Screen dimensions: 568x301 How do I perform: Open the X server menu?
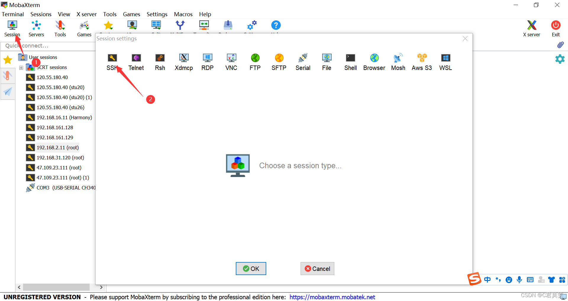click(x=86, y=14)
